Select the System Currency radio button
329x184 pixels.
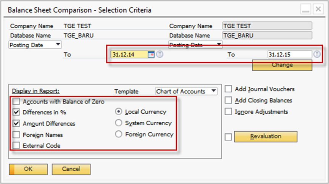point(119,123)
